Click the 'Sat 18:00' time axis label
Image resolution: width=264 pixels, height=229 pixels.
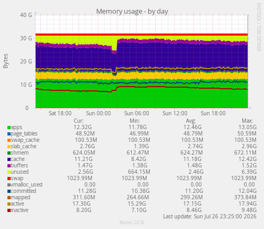point(60,113)
